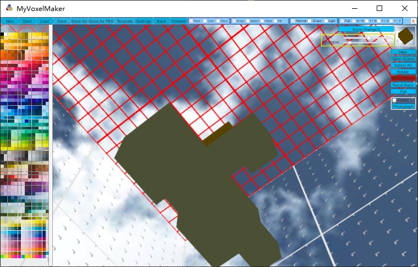This screenshot has height=267, width=418.
Task: Adjust the Direction slider handle
Action: pos(350,42)
